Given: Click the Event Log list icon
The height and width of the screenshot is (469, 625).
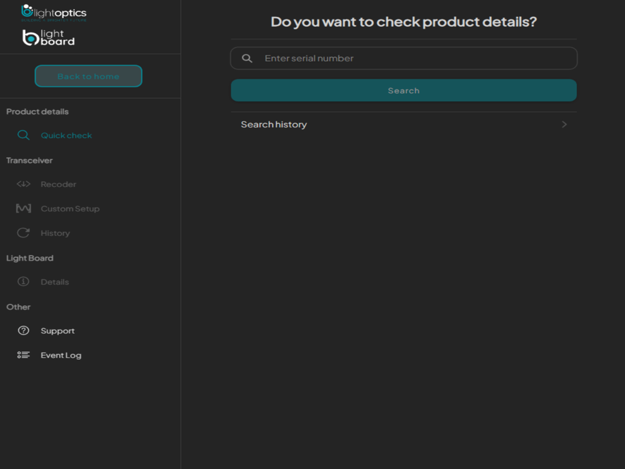Looking at the screenshot, I should point(23,355).
